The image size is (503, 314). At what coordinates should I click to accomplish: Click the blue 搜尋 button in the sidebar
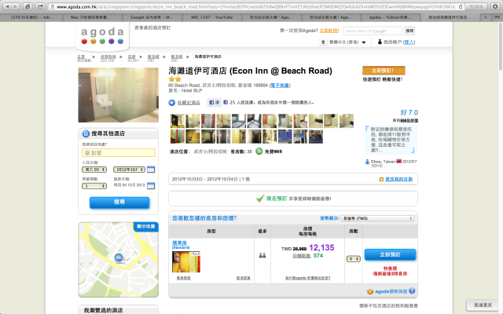point(119,203)
